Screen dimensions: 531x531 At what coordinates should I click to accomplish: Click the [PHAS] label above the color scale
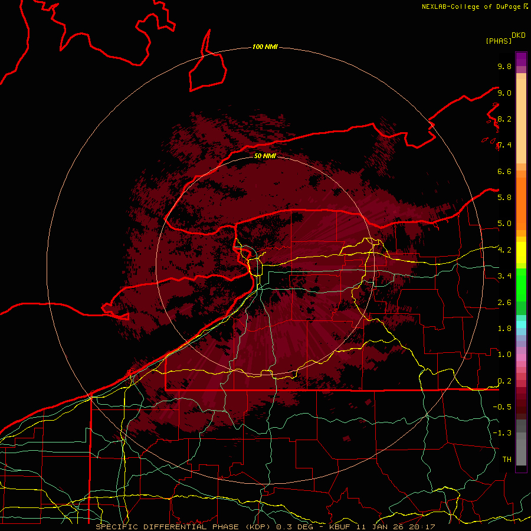coord(499,41)
